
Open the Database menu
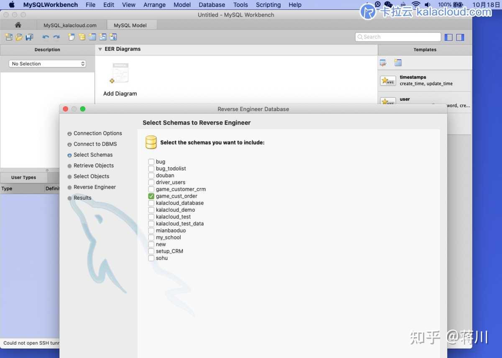pyautogui.click(x=212, y=5)
